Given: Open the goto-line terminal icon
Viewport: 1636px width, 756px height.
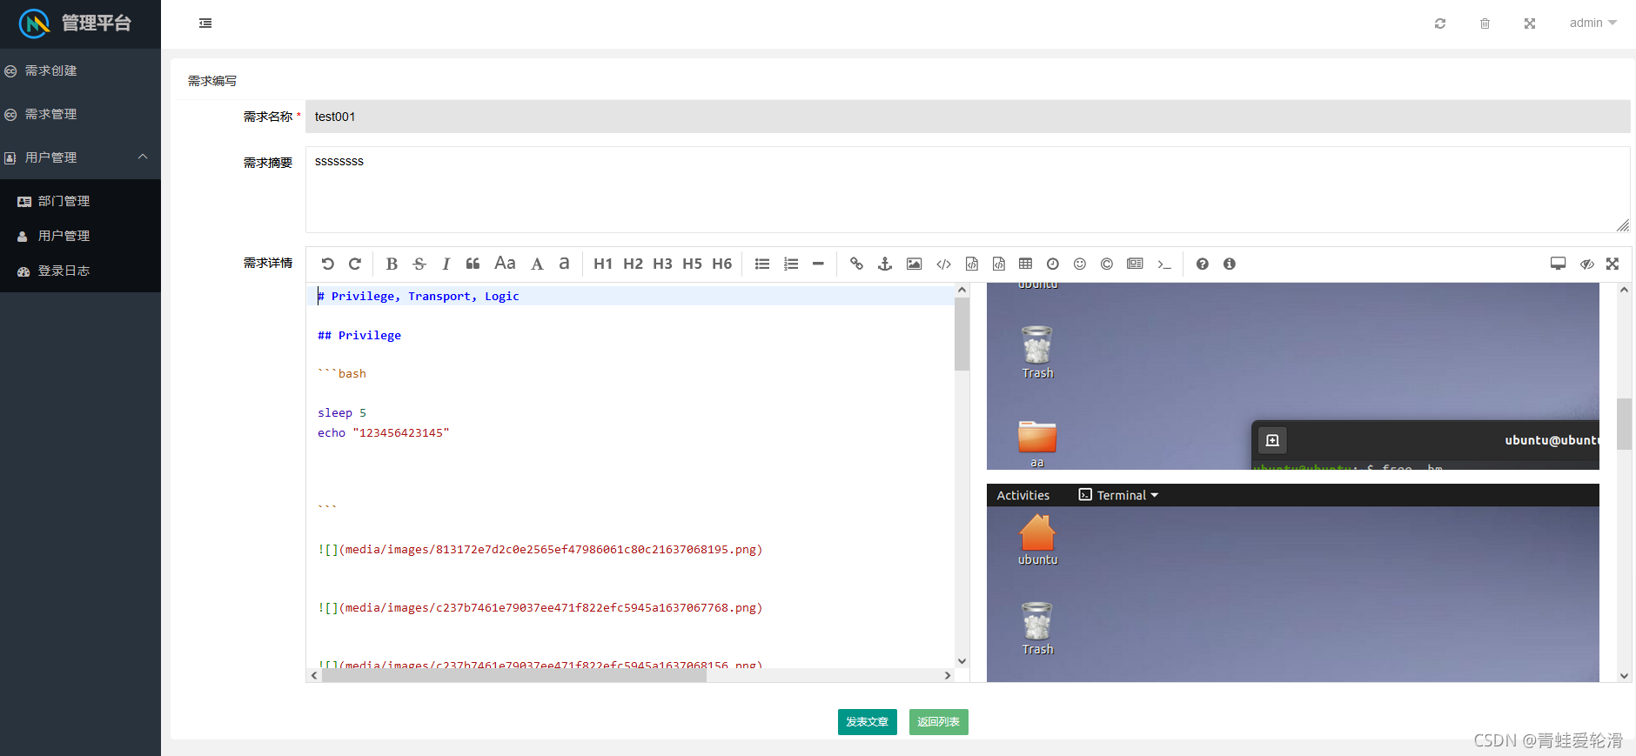Looking at the screenshot, I should tap(1164, 264).
